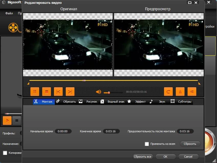Enable the Применить ко всем checkbox
The width and height of the screenshot is (217, 163).
[147, 144]
